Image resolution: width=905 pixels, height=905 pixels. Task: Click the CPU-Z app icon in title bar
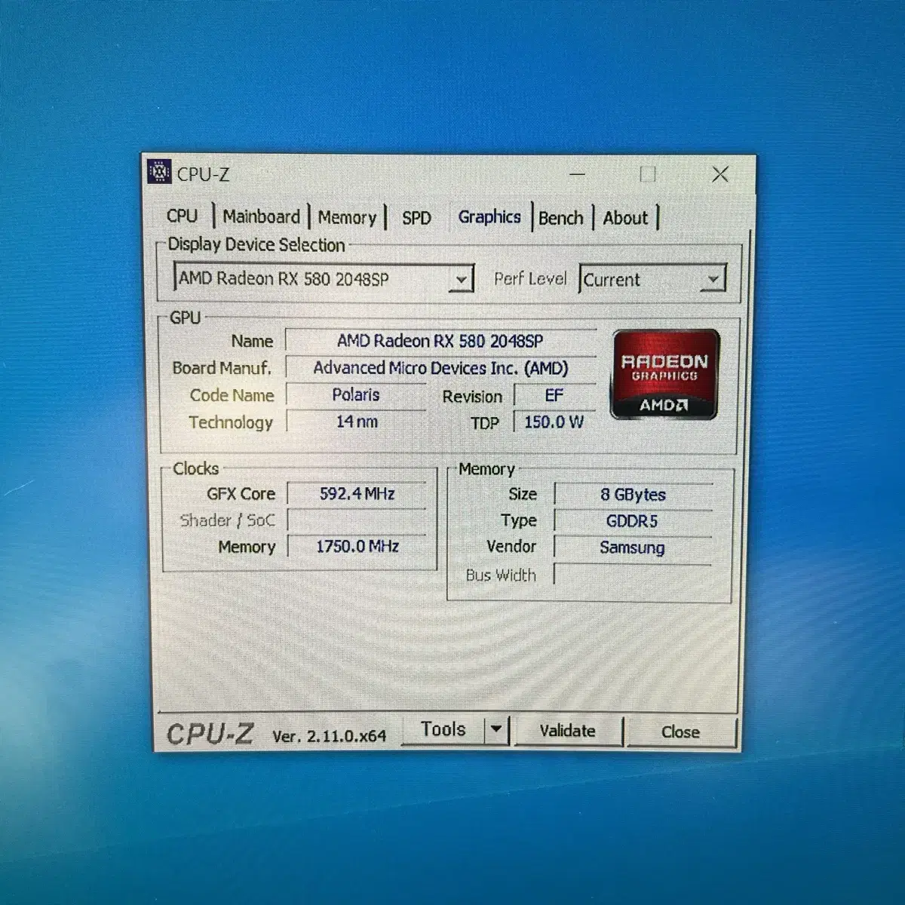pos(159,172)
